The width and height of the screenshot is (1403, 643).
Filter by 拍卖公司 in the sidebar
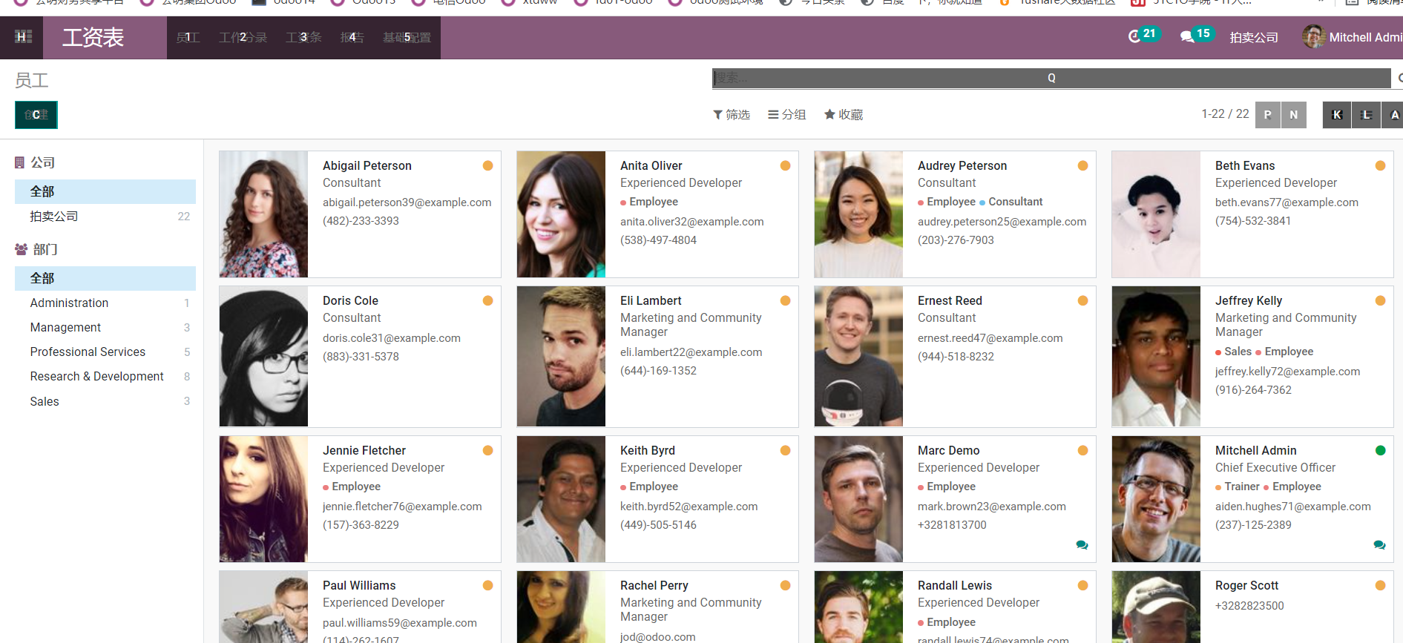coord(105,217)
